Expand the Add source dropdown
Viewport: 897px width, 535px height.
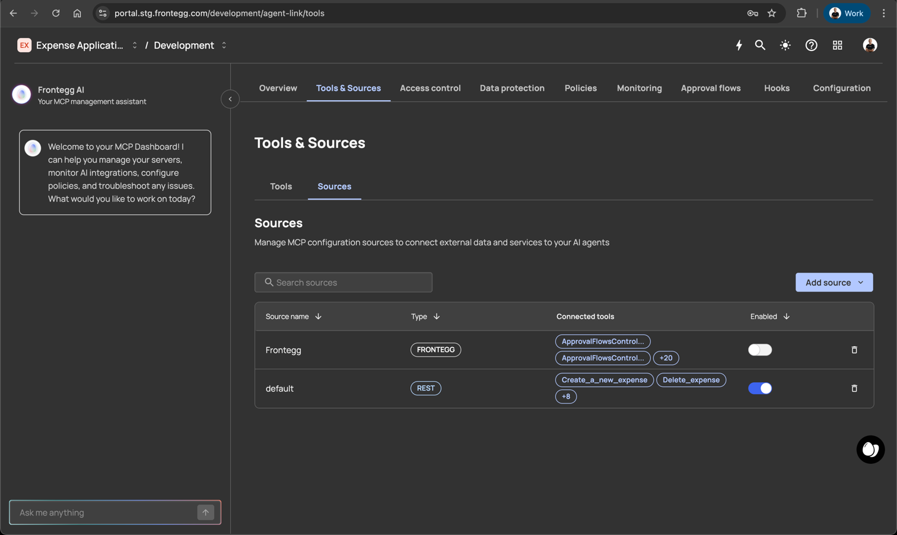834,283
